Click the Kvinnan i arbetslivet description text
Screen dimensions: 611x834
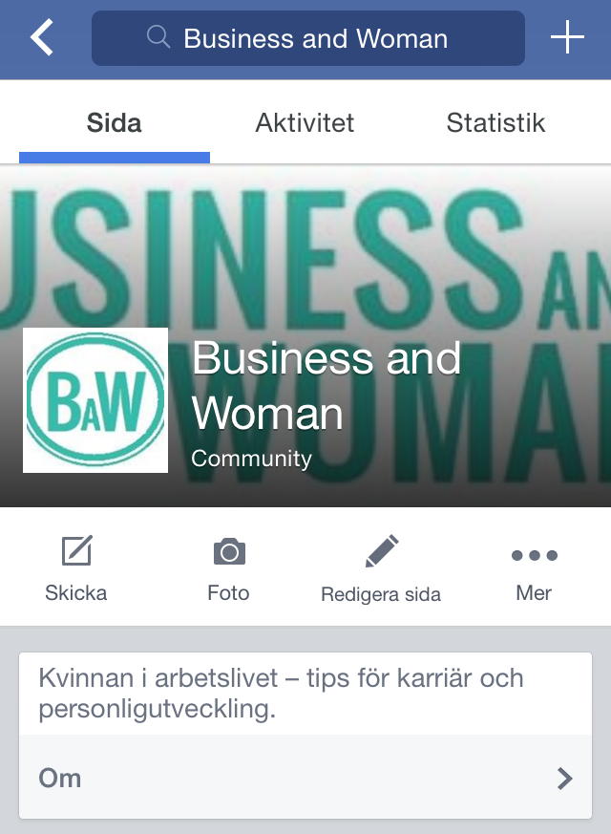pyautogui.click(x=281, y=693)
